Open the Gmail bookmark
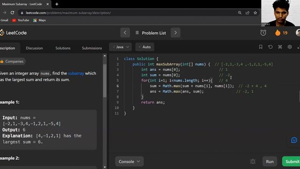This screenshot has height=169, width=300. [x=4, y=20]
